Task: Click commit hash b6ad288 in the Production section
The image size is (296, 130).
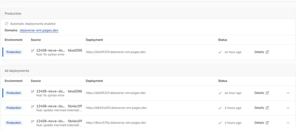Action: pyautogui.click(x=75, y=50)
